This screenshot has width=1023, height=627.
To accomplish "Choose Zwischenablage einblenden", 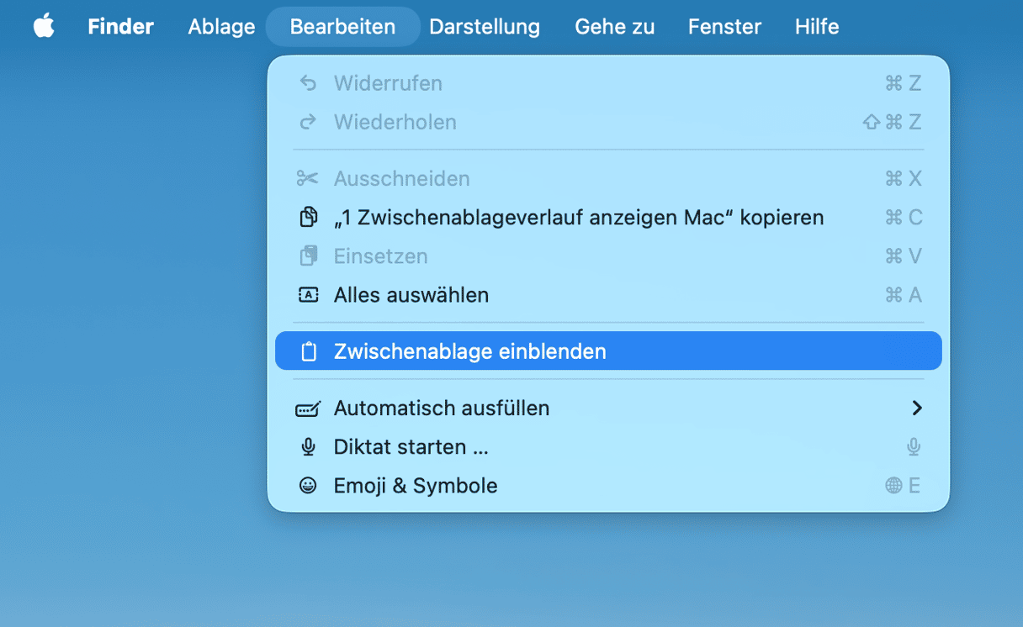I will click(x=469, y=351).
